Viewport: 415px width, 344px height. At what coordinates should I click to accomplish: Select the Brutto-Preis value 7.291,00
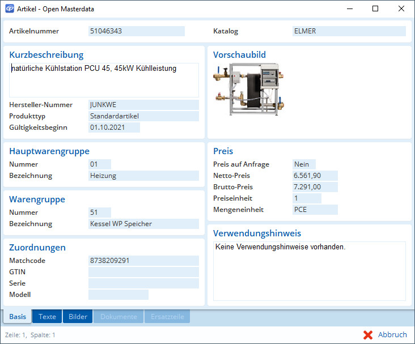click(x=315, y=187)
